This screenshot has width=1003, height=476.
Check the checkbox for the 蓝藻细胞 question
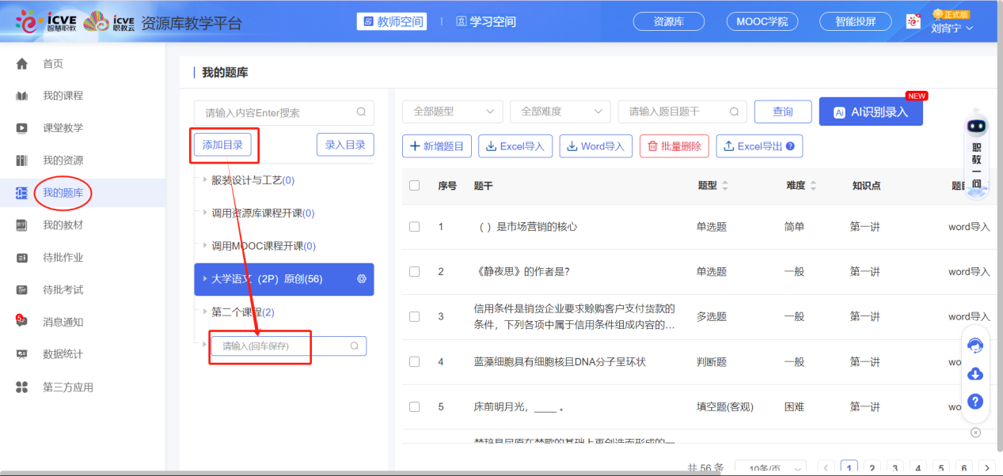click(414, 361)
